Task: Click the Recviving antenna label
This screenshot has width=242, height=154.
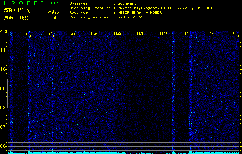Action: (x=89, y=17)
